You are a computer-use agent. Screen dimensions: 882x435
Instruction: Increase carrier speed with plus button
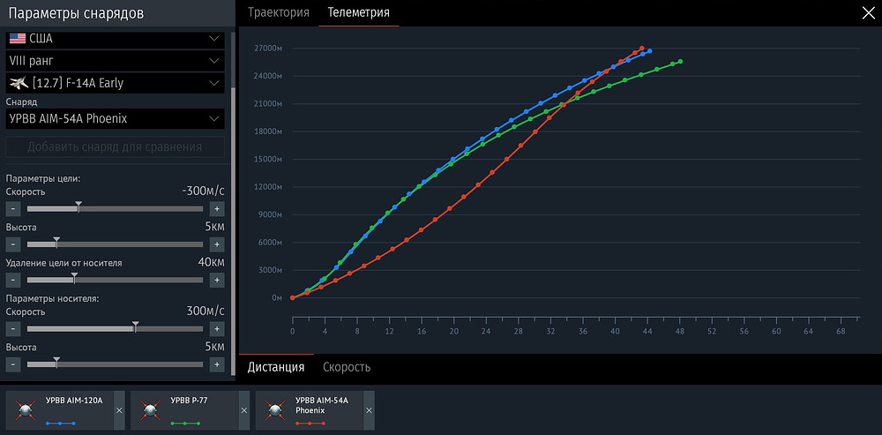coord(217,328)
